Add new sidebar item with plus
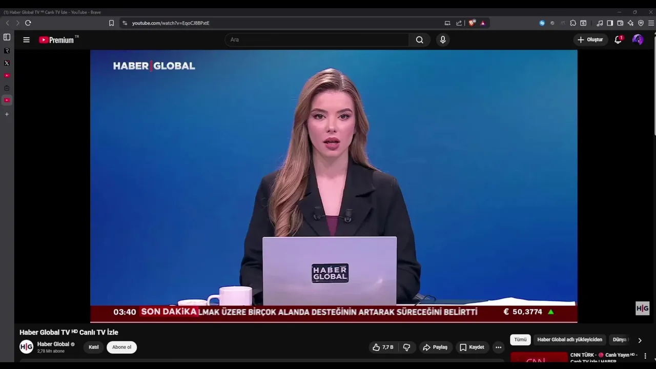Viewport: 656px width, 369px height. [7, 114]
